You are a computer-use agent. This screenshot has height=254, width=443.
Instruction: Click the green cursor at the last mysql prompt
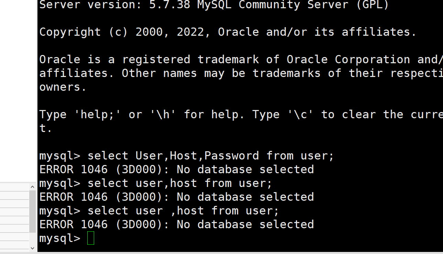91,238
